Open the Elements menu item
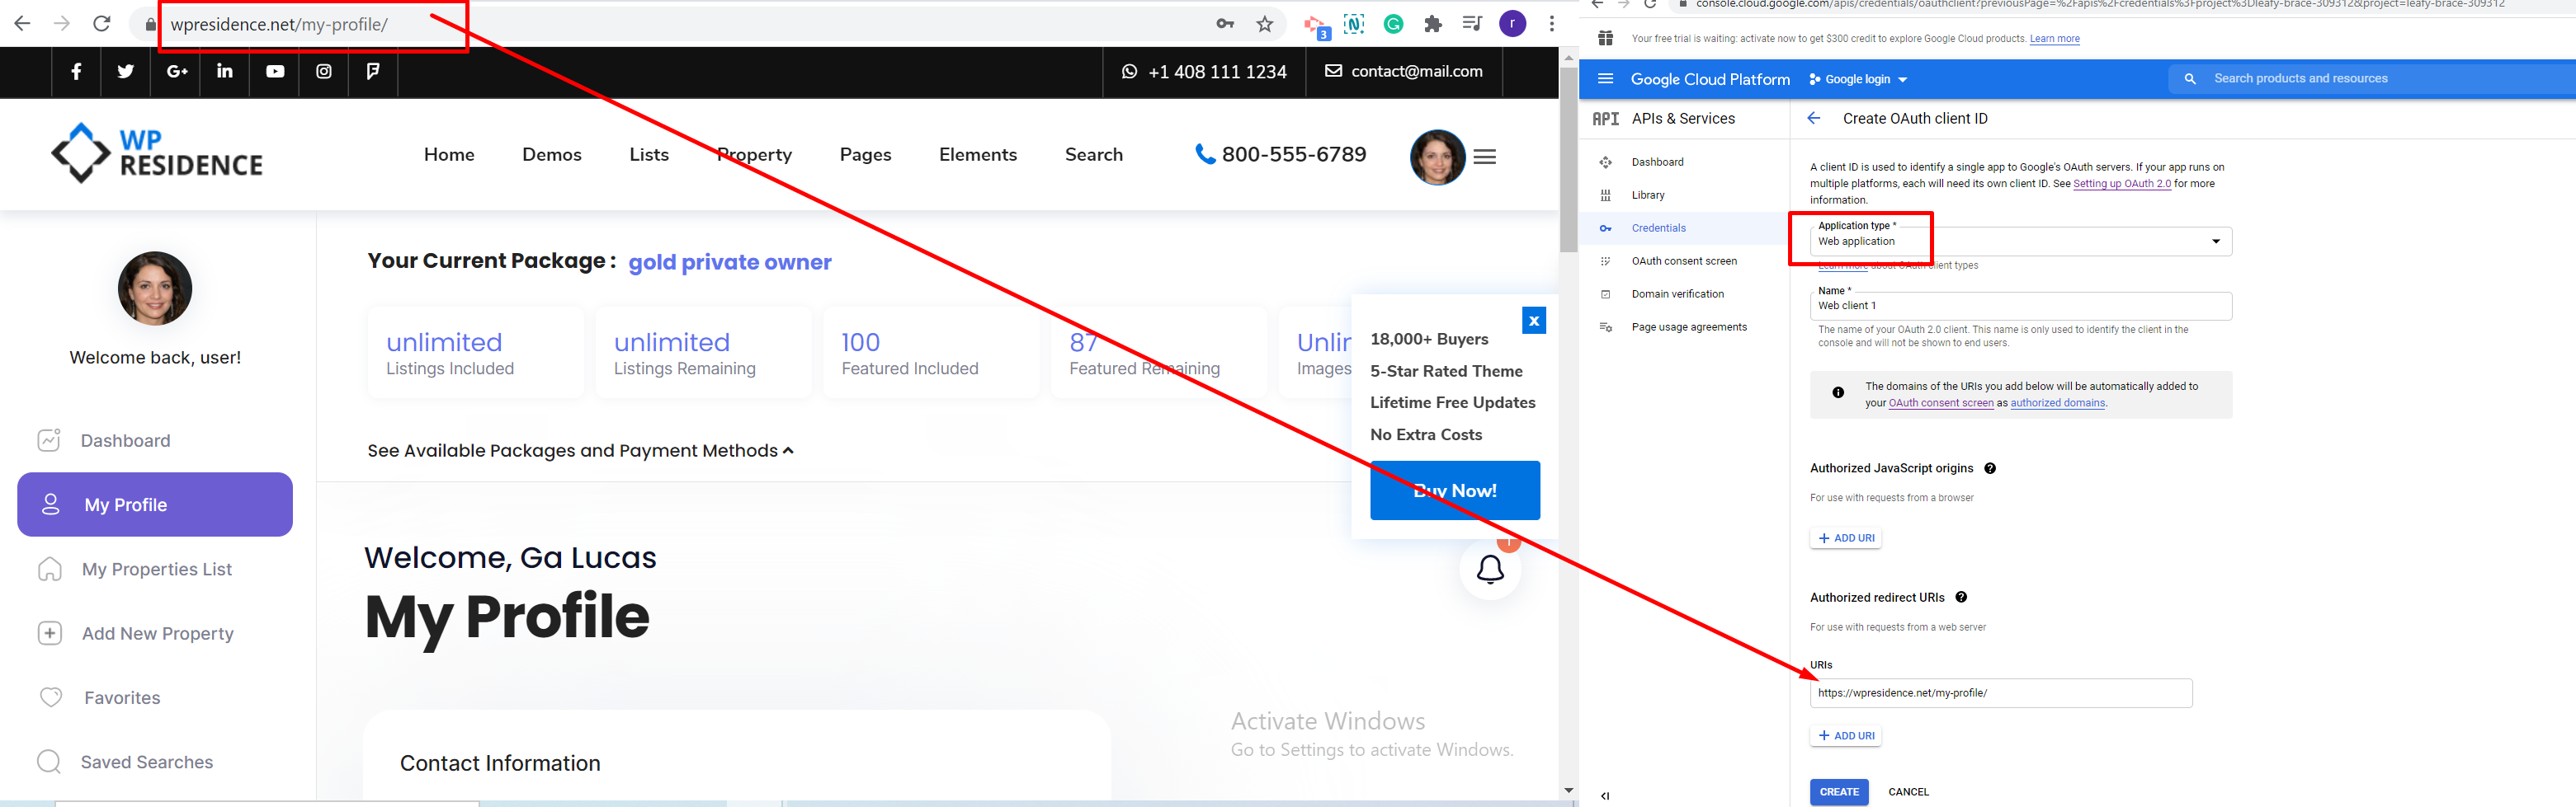2576x807 pixels. coord(978,155)
